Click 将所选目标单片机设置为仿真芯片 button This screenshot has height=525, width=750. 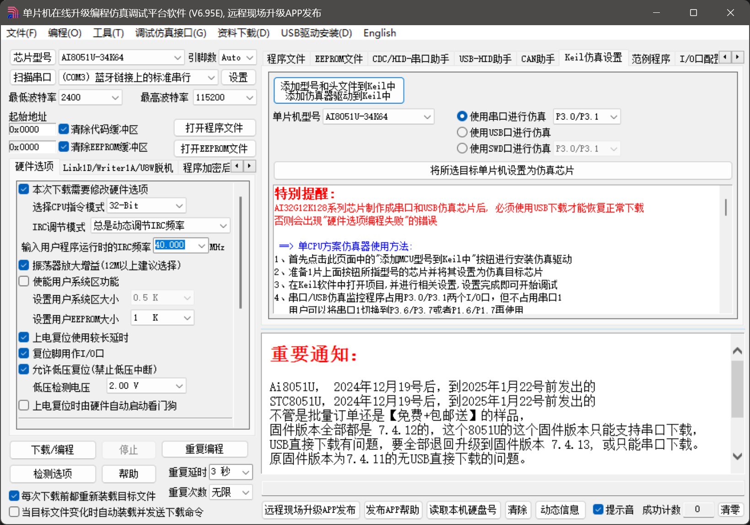pyautogui.click(x=503, y=170)
